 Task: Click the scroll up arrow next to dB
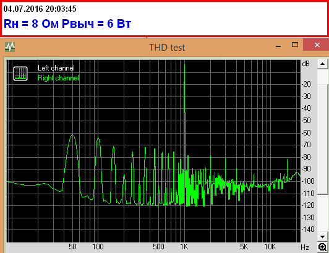coord(322,64)
